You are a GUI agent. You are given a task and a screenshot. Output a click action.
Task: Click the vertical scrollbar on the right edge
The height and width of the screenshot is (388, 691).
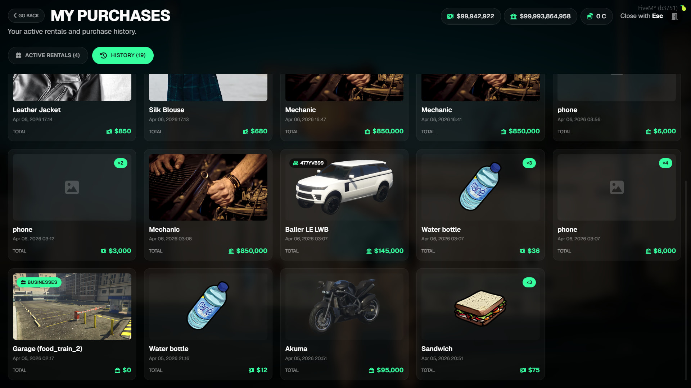686,280
